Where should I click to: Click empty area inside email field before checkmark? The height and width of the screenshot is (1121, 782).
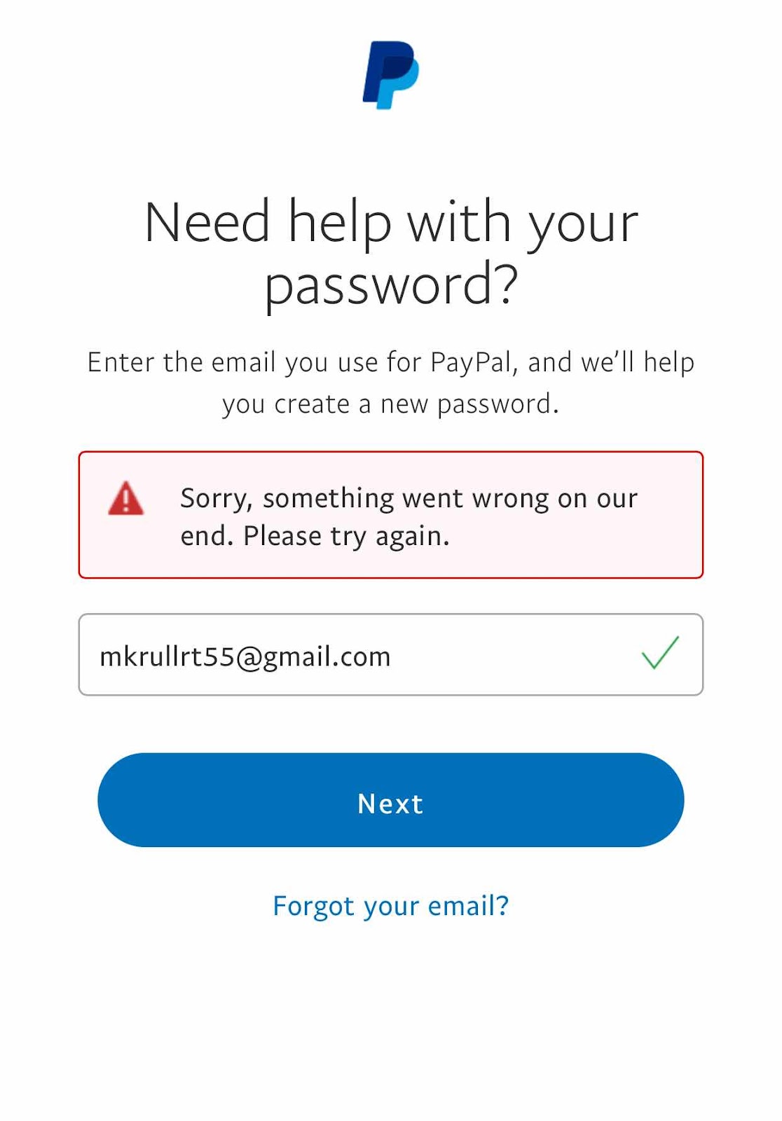515,654
